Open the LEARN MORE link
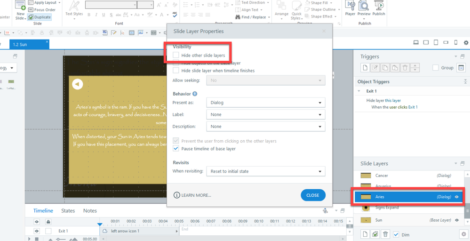 click(192, 195)
